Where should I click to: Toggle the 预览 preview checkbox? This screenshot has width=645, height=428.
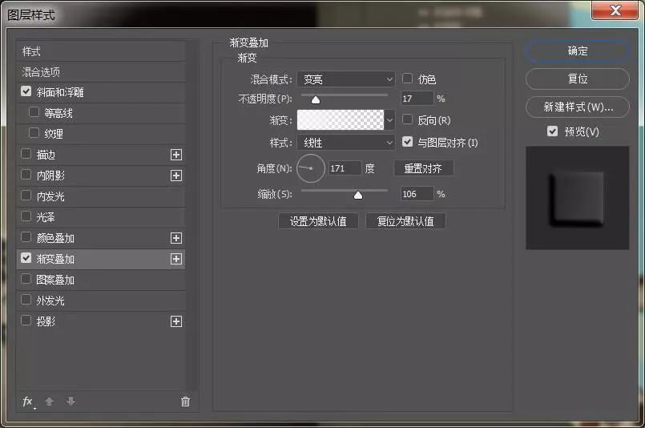pyautogui.click(x=552, y=131)
